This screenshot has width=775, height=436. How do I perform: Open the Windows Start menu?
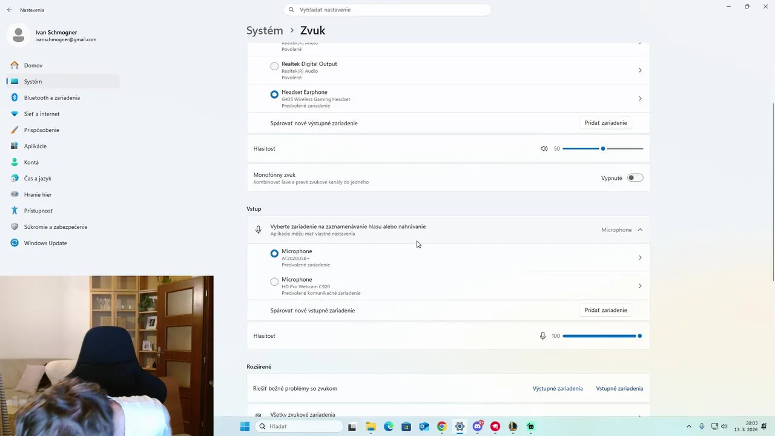(245, 426)
